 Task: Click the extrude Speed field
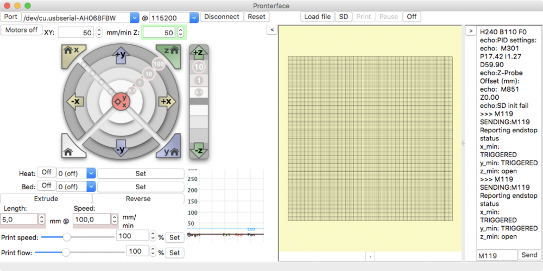[x=92, y=219]
